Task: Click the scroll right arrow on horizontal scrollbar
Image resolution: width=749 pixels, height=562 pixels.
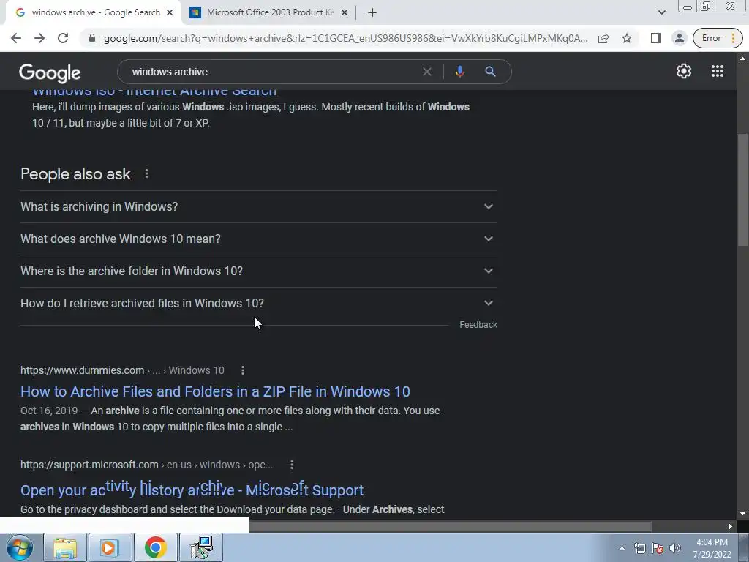Action: (731, 526)
